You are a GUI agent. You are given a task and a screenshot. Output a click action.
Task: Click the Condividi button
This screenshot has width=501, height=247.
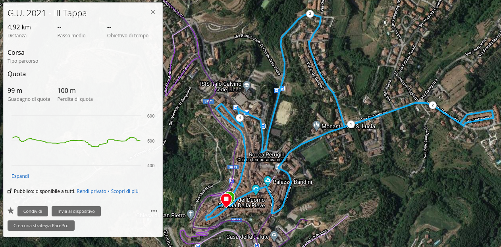pyautogui.click(x=33, y=211)
